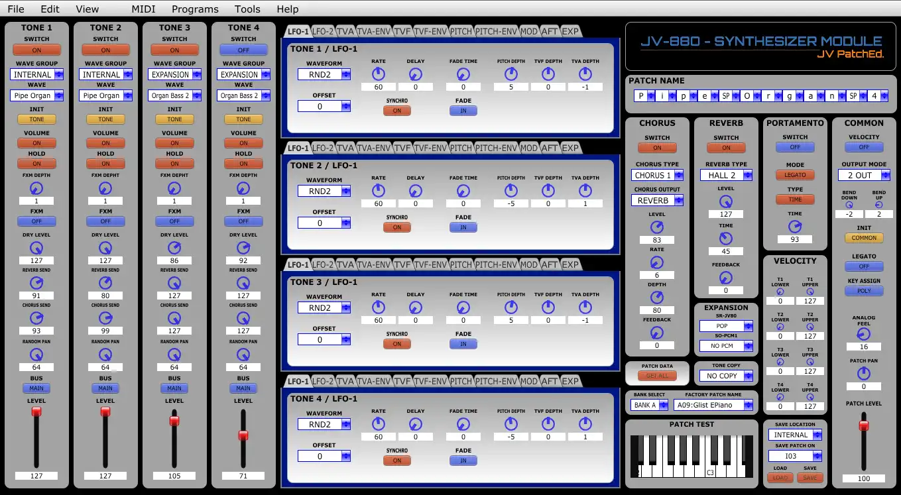Click the Chorus Depth knob
Image resolution: width=901 pixels, height=495 pixels.
click(x=657, y=298)
